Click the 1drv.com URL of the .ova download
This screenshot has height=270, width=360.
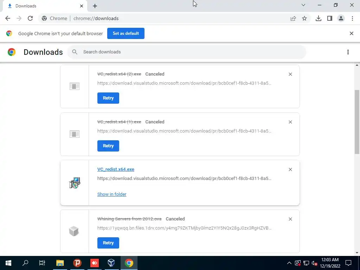point(184,228)
